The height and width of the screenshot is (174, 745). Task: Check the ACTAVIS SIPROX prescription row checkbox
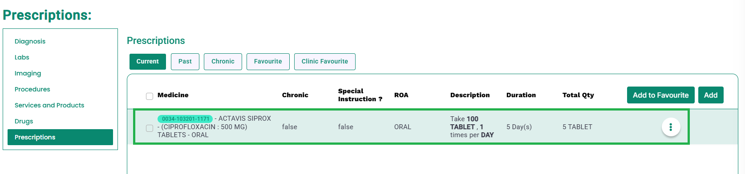150,128
